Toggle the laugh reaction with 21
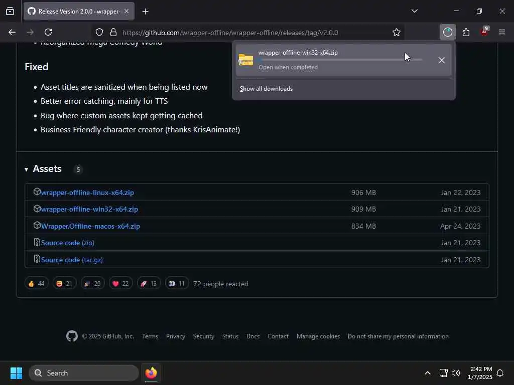The width and height of the screenshot is (514, 385). click(x=64, y=284)
